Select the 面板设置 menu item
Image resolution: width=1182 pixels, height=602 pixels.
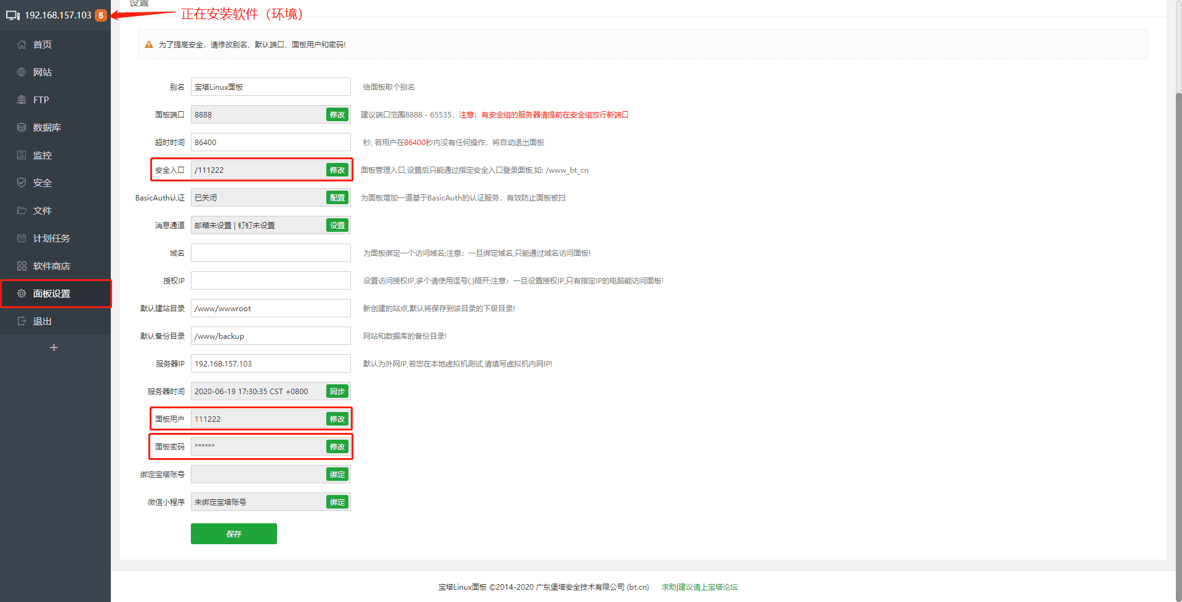click(x=55, y=293)
